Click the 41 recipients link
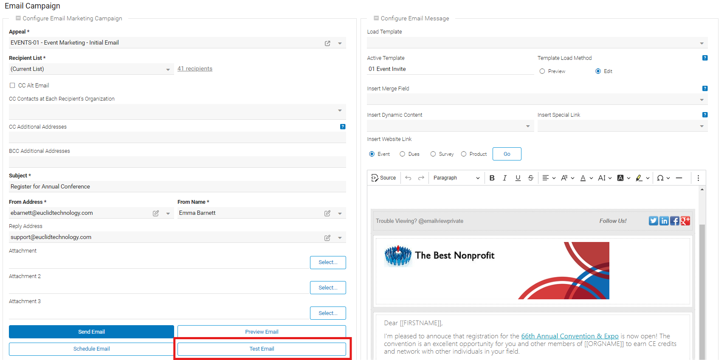Viewport: 727px width, 360px height. click(x=195, y=69)
